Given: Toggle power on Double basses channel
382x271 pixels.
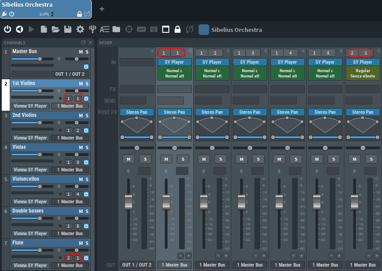Looking at the screenshot, I should (x=86, y=226).
